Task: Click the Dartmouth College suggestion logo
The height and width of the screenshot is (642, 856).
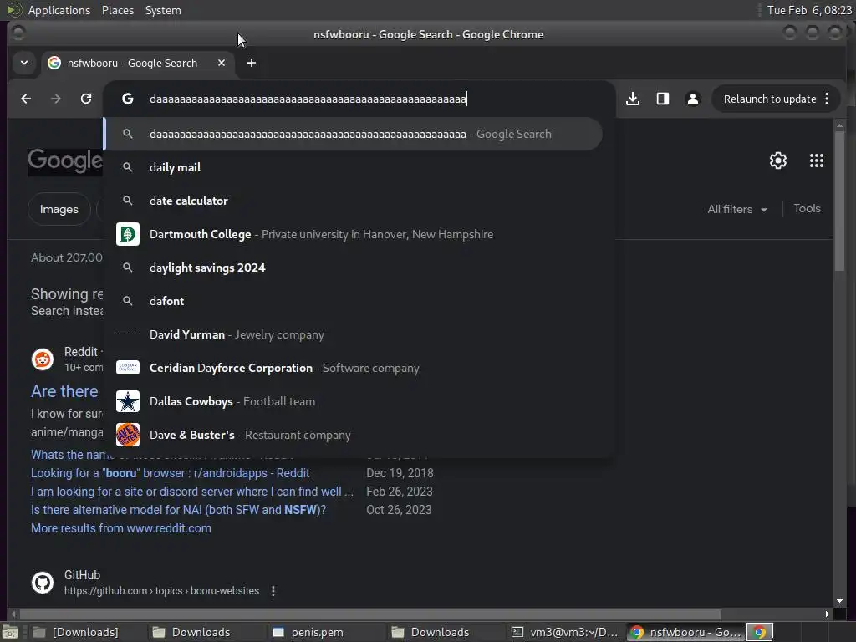Action: coord(128,234)
